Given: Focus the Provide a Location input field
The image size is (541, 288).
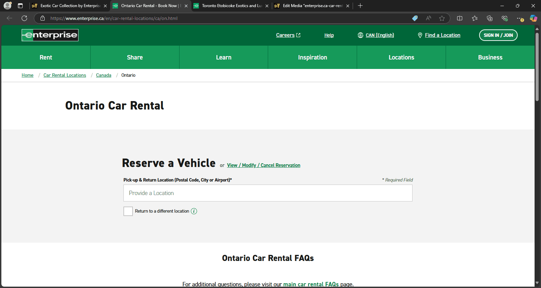Looking at the screenshot, I should pos(268,193).
